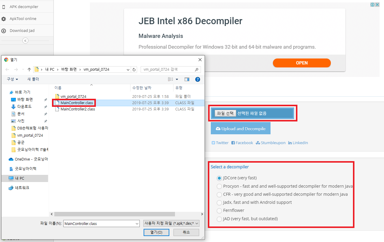Toggle the preview pane icon
384x242 pixels.
(187, 79)
